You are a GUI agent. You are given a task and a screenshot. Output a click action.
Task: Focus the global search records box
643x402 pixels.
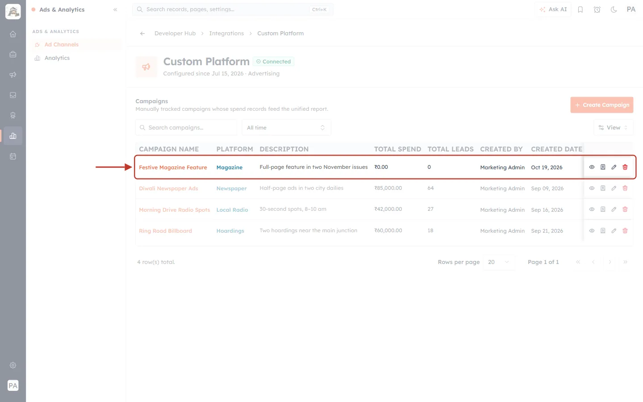[x=233, y=9]
